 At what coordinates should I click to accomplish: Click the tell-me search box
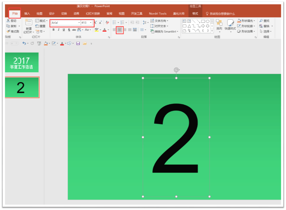click(220, 14)
